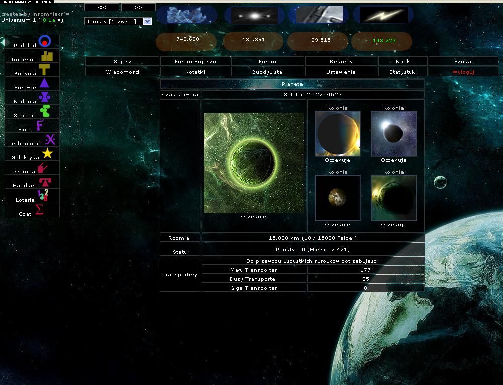Select the Kolonia with yellow-lit planet thumbnail
This screenshot has width=503, height=385.
pyautogui.click(x=338, y=134)
